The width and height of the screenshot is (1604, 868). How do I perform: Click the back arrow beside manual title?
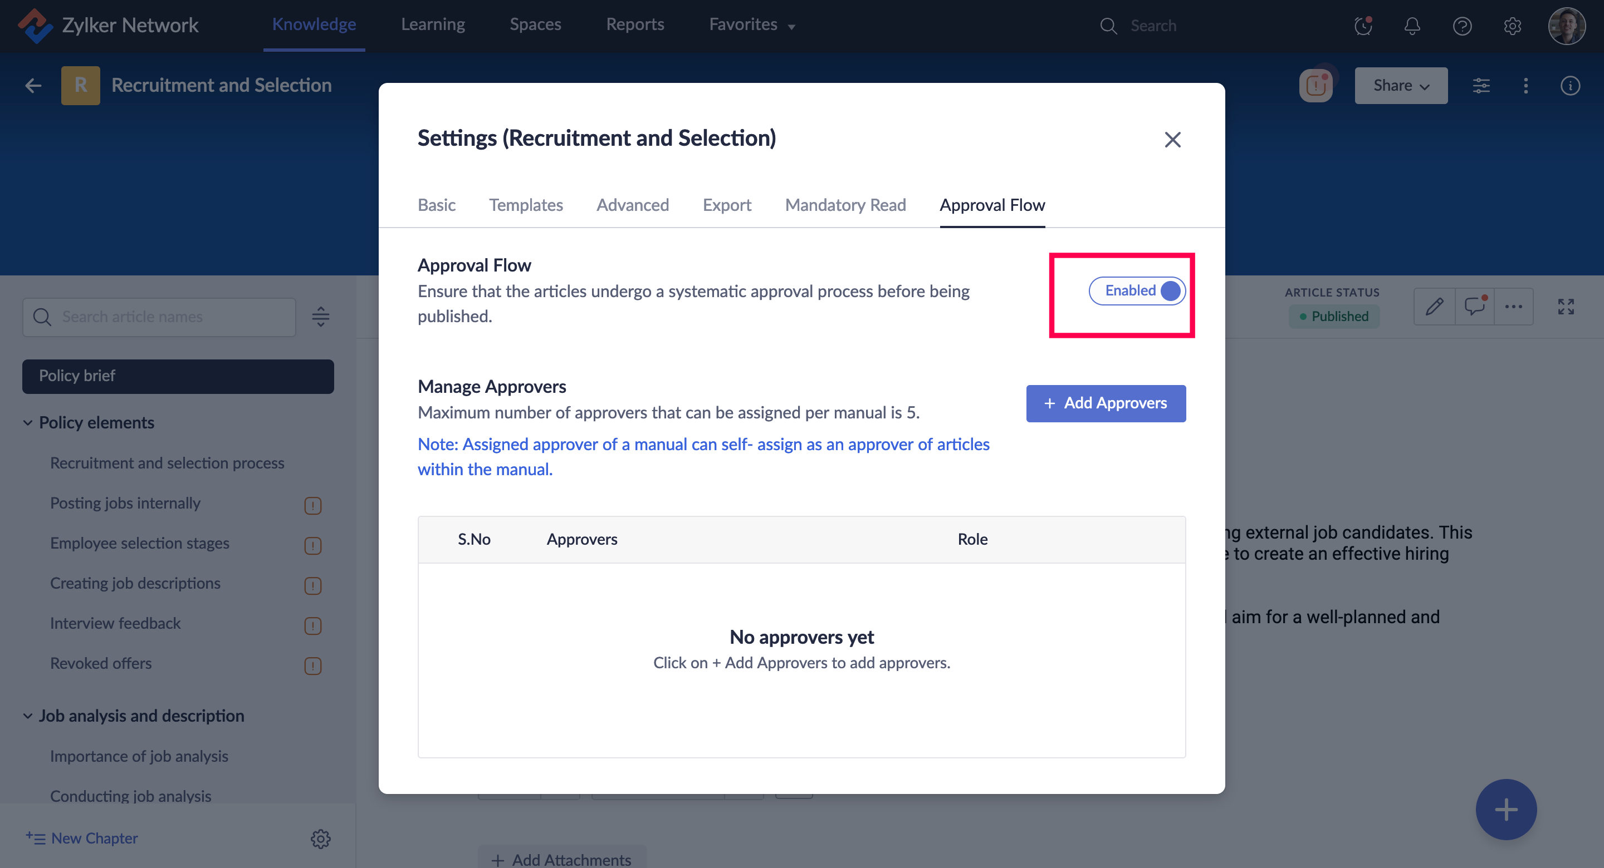(x=33, y=85)
